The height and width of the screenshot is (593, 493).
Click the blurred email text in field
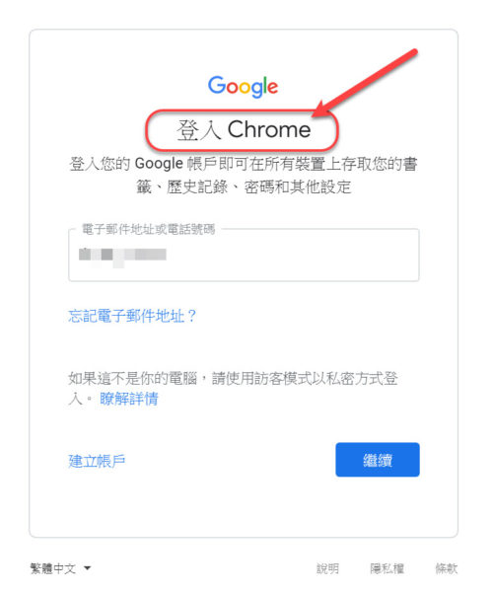[122, 257]
